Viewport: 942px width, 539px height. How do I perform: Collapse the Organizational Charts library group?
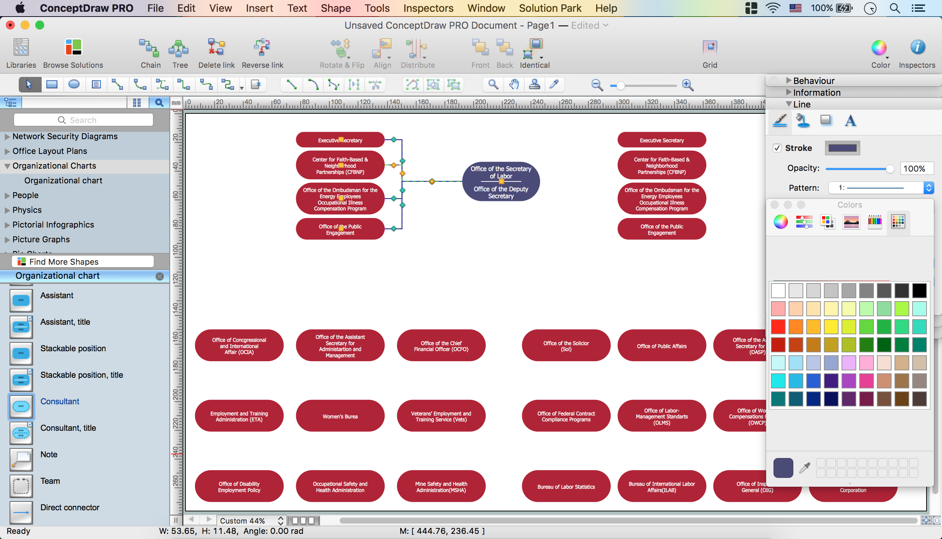tap(7, 166)
